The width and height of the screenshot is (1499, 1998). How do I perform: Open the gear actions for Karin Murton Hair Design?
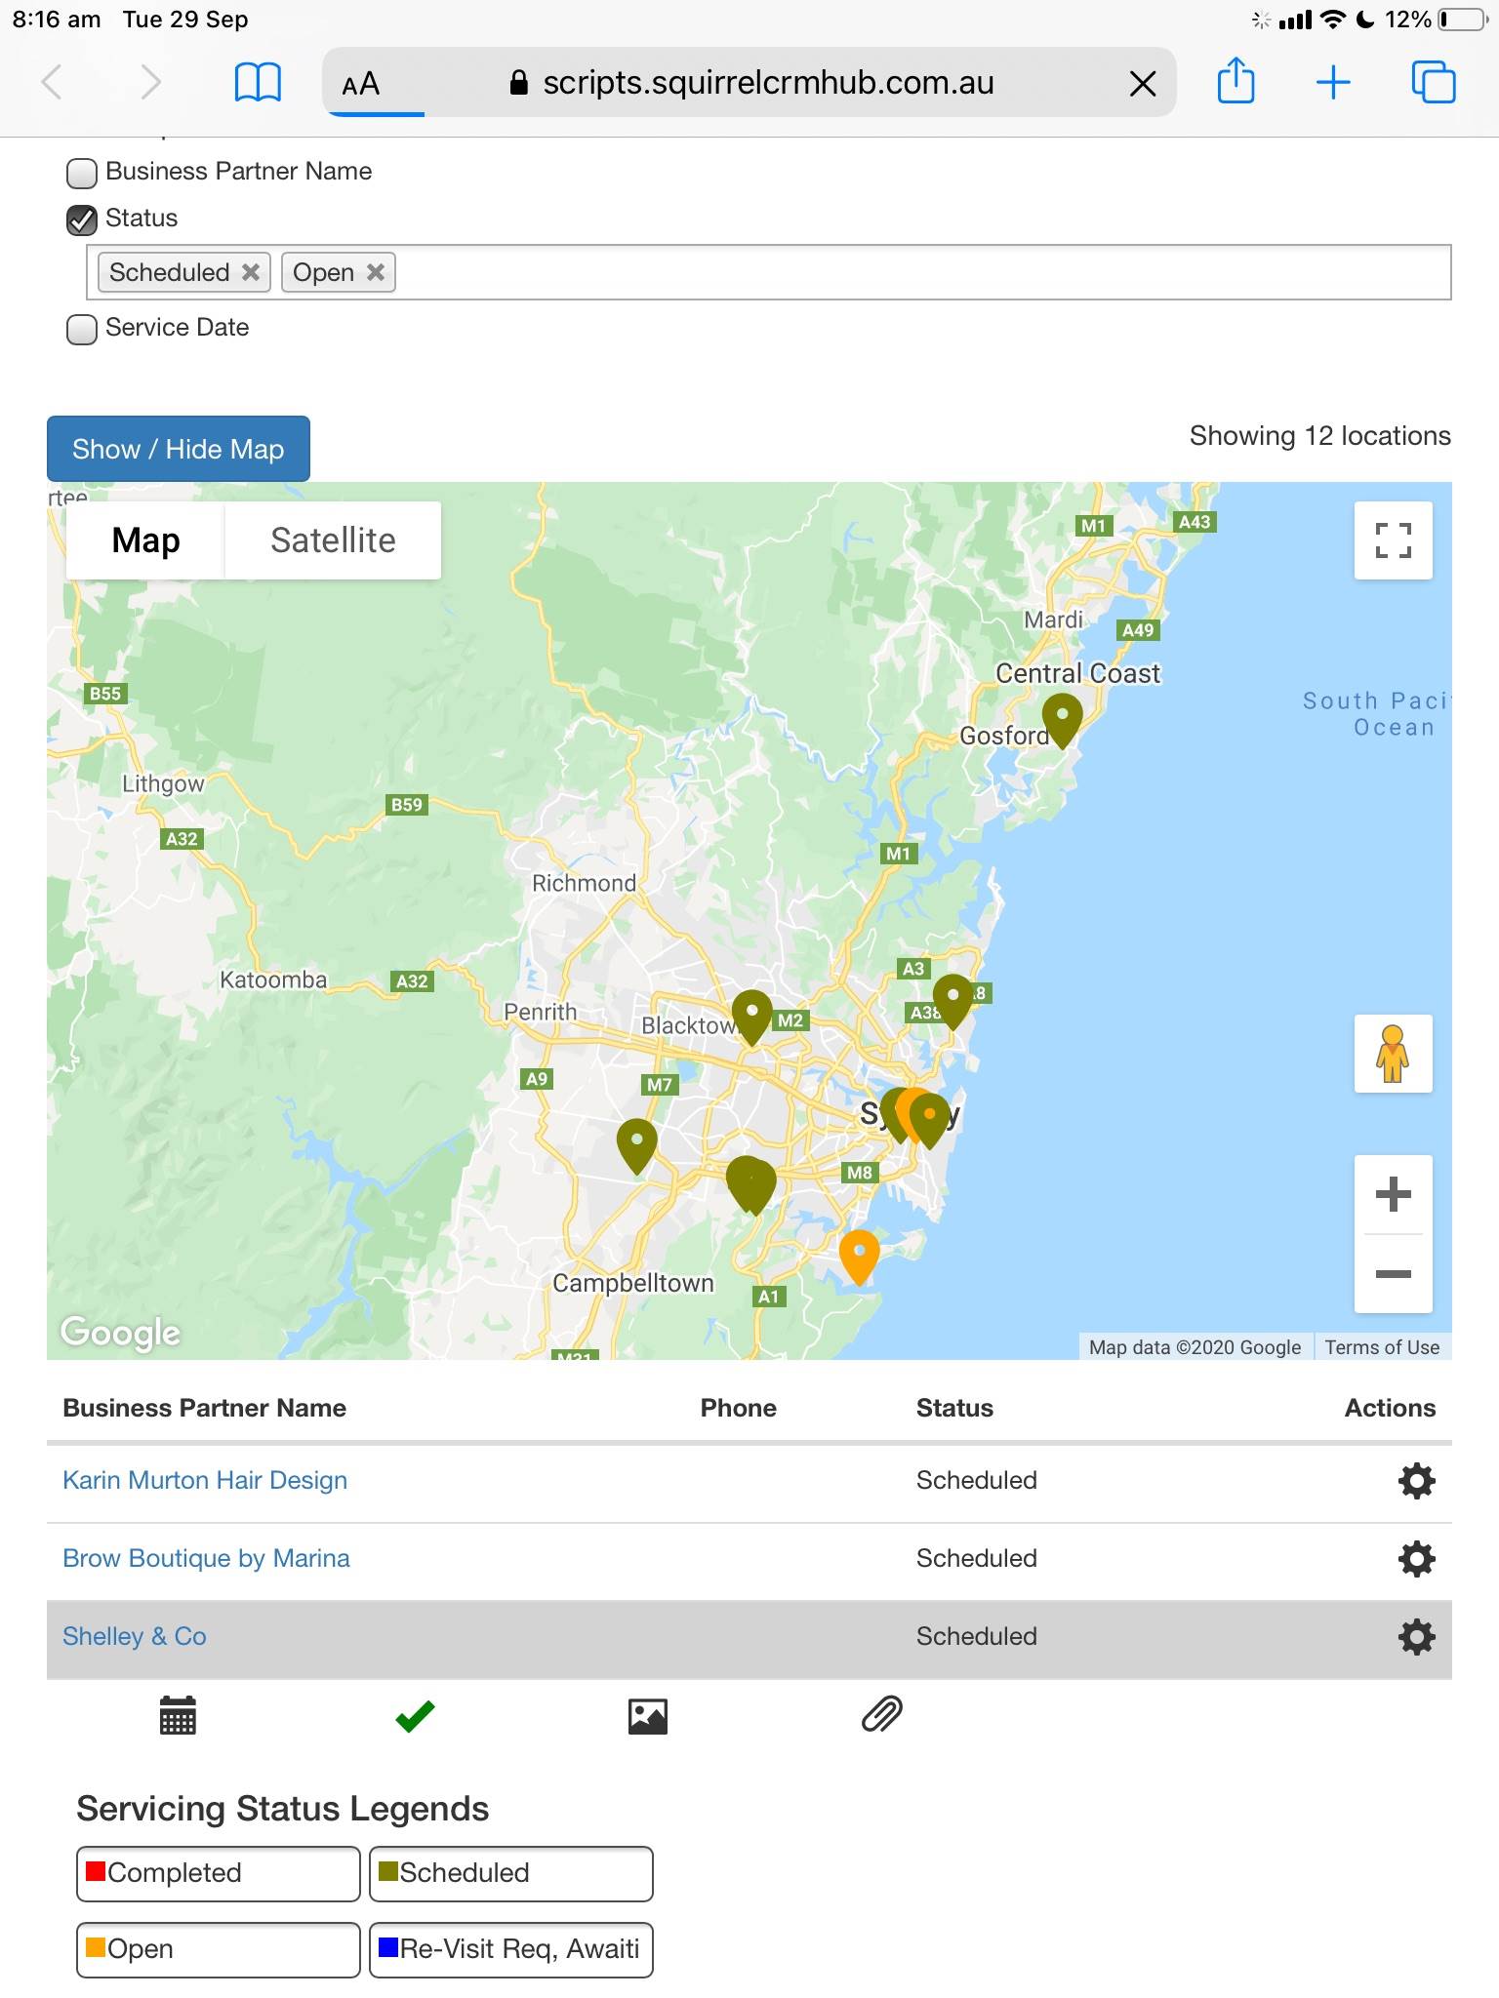click(1416, 1481)
